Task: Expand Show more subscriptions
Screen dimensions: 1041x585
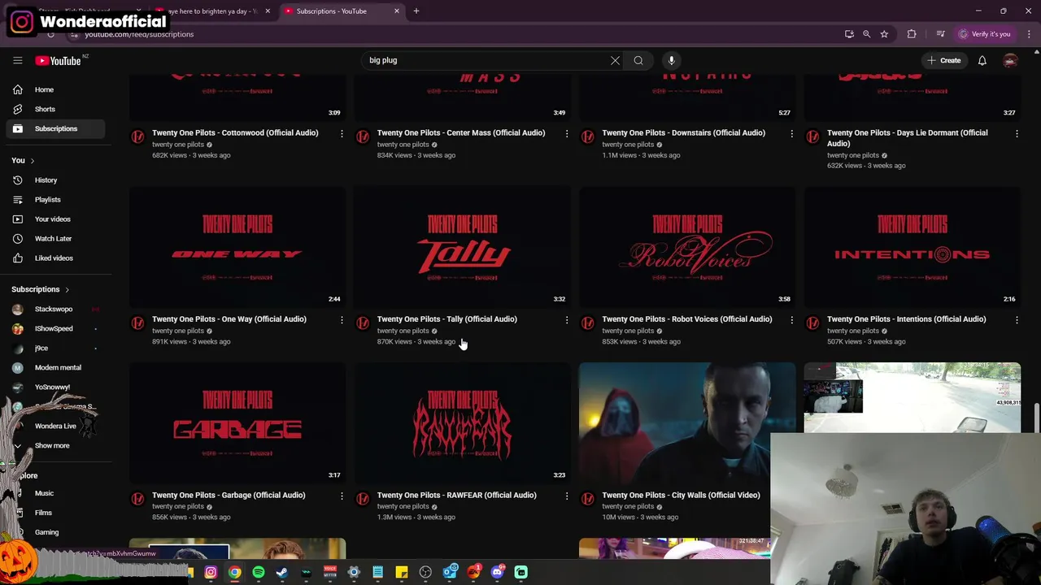Action: [52, 446]
